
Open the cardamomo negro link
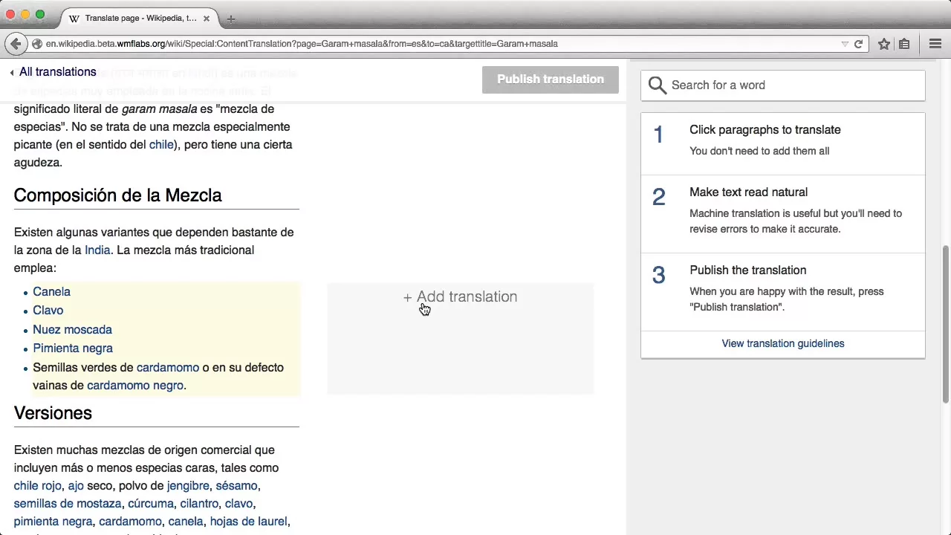point(135,386)
